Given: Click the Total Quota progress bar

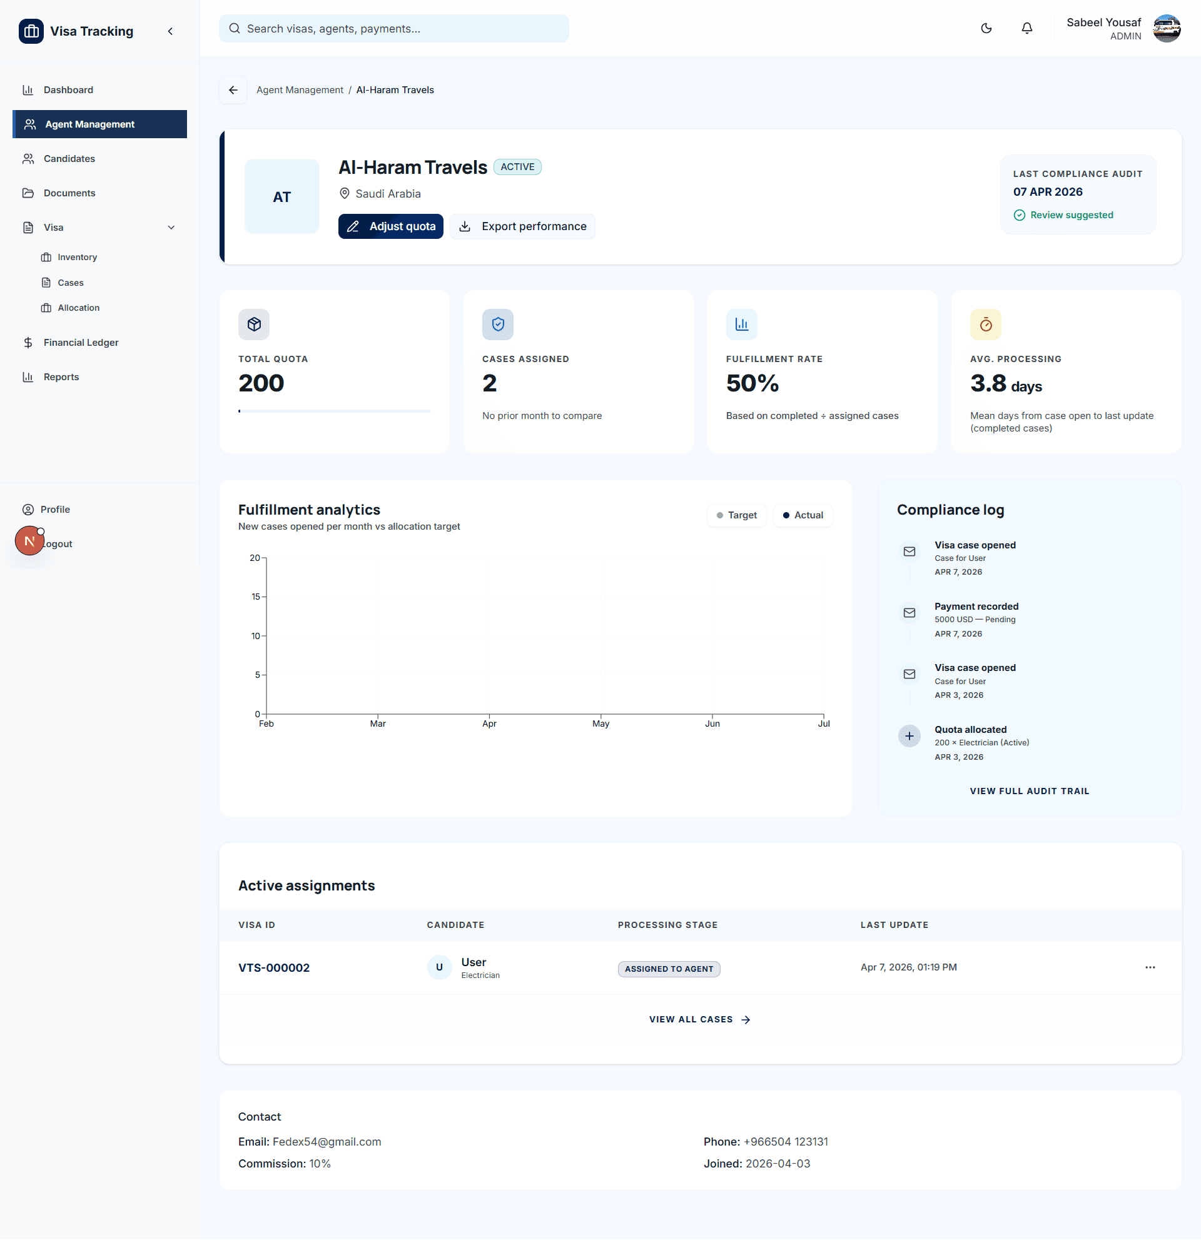Looking at the screenshot, I should click(x=334, y=411).
